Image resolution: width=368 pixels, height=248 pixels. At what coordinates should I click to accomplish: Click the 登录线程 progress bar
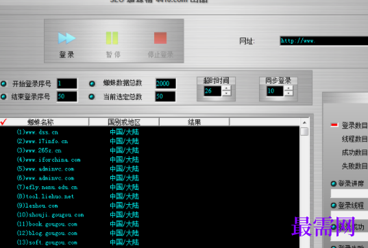coord(349,214)
